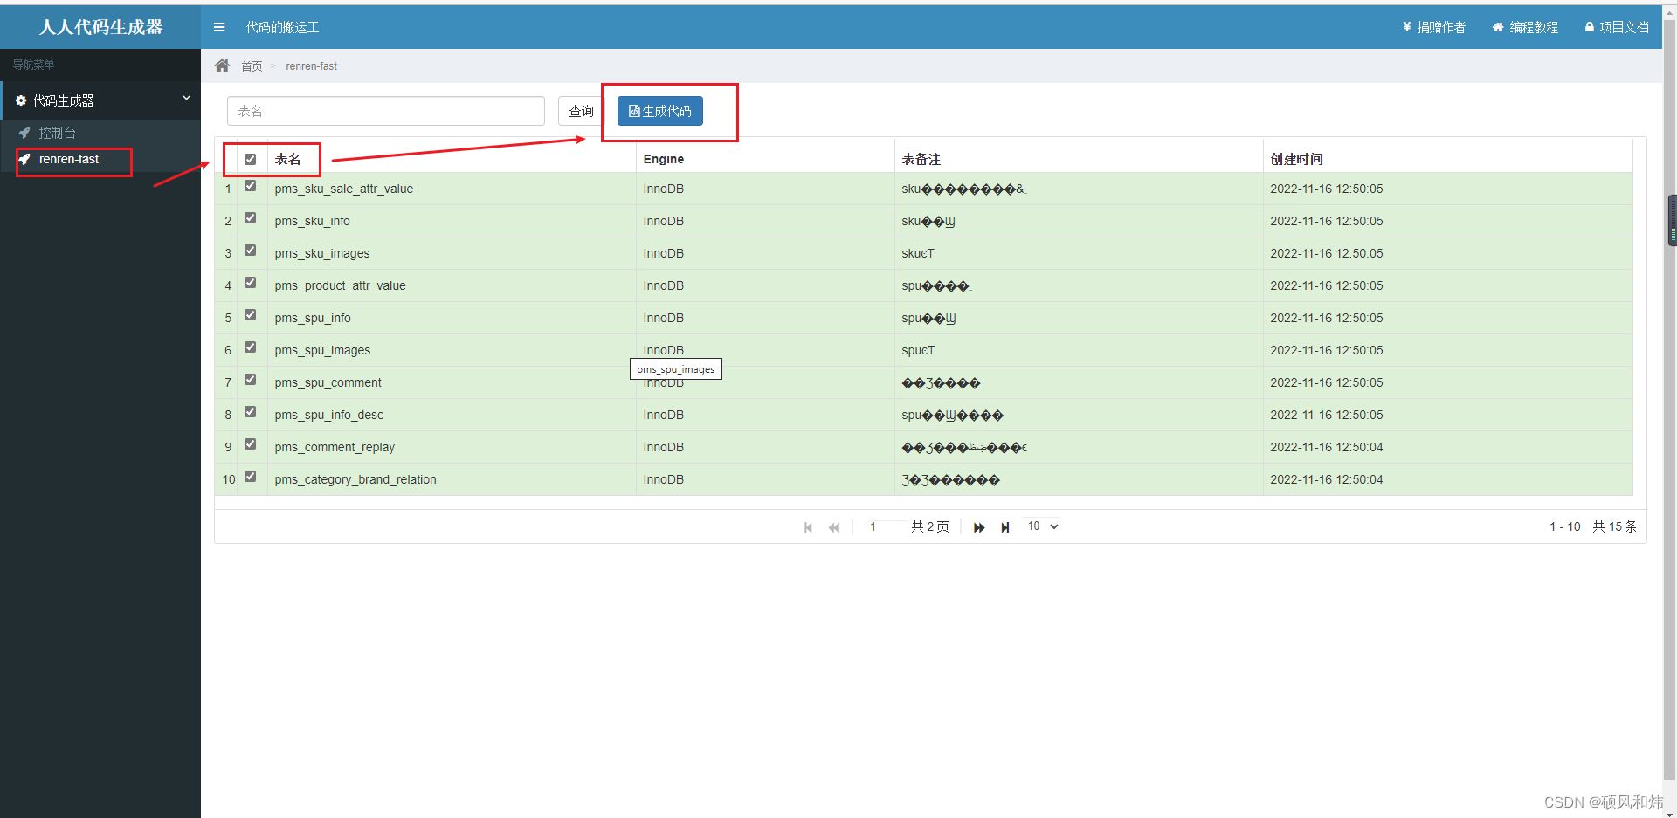Select the renren-fast sidebar menu item

(100, 159)
